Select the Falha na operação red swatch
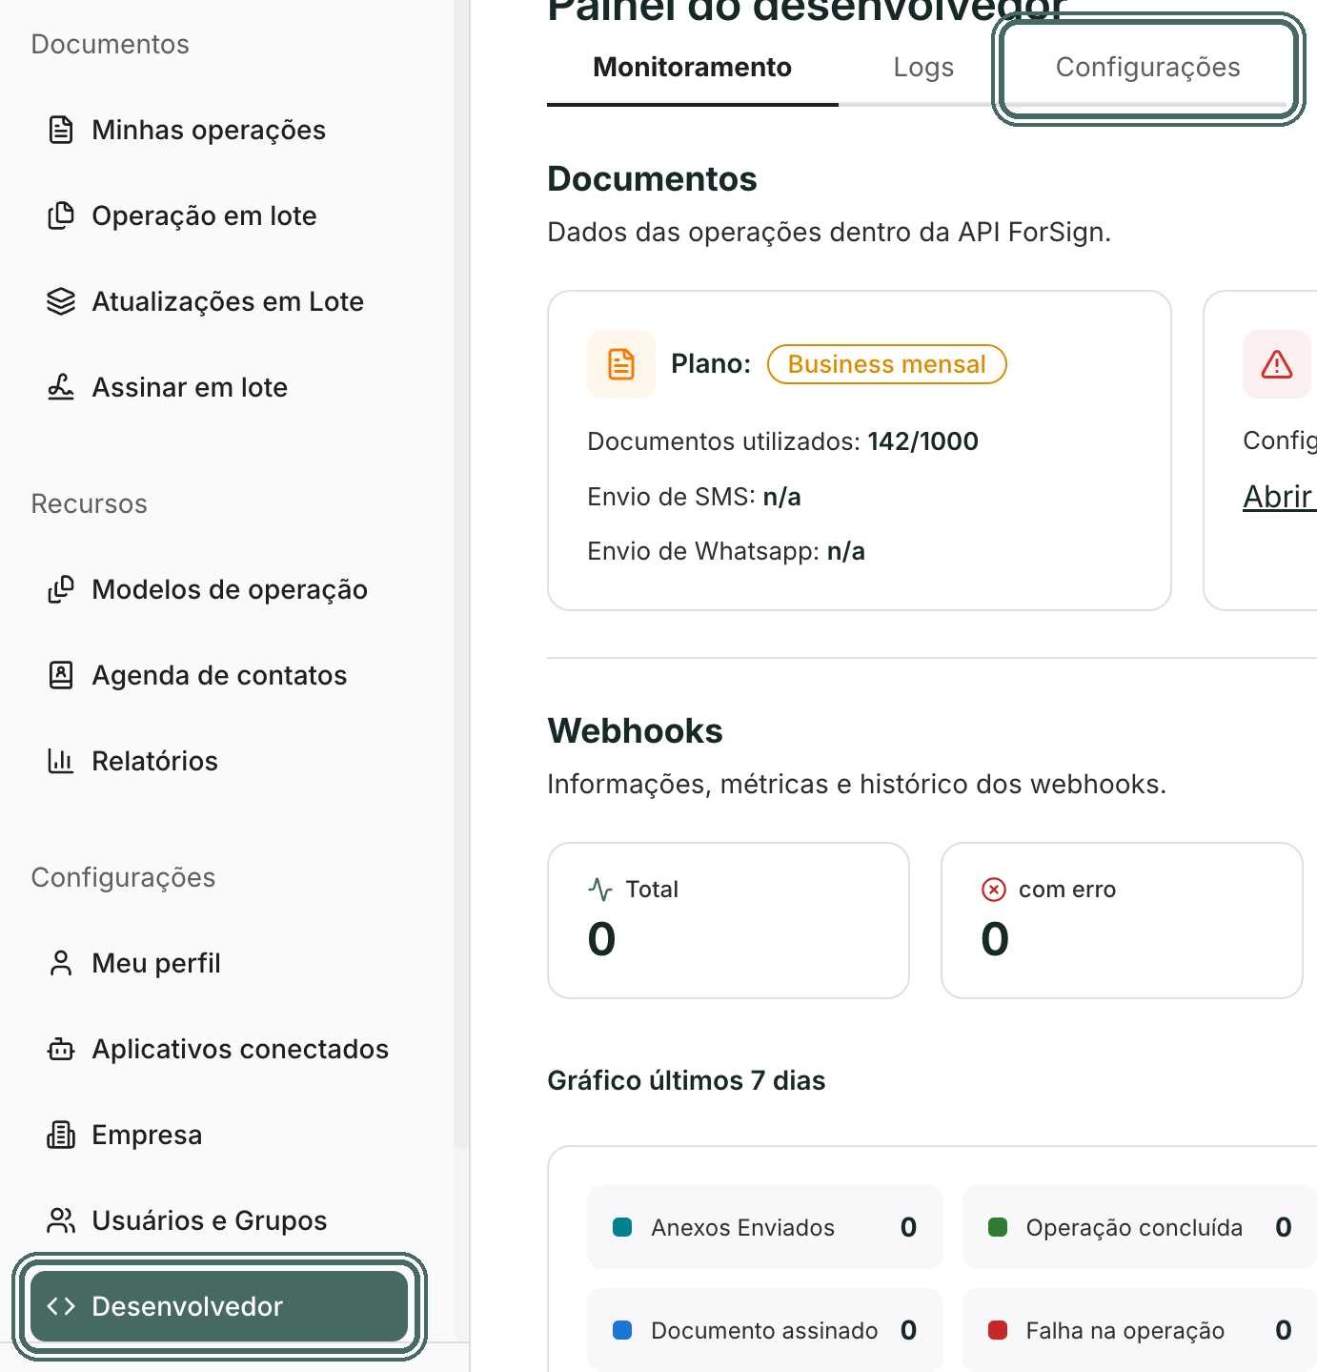 pyautogui.click(x=998, y=1330)
